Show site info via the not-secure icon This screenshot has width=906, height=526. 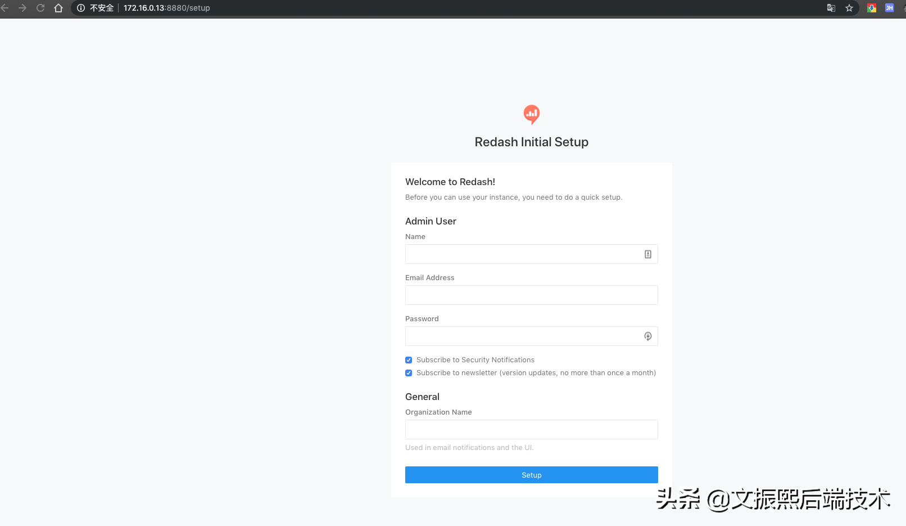click(81, 8)
